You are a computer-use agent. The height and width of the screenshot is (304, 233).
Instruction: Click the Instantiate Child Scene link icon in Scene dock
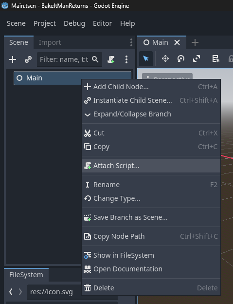pos(28,59)
